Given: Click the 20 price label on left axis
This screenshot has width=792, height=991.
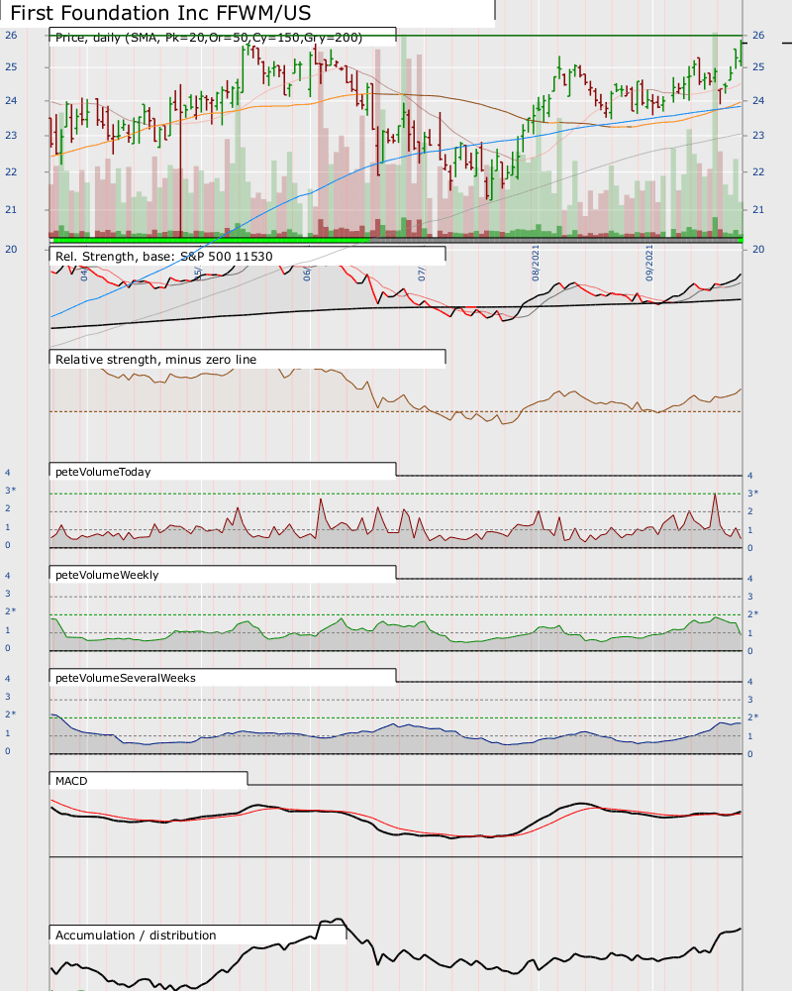Looking at the screenshot, I should point(11,249).
